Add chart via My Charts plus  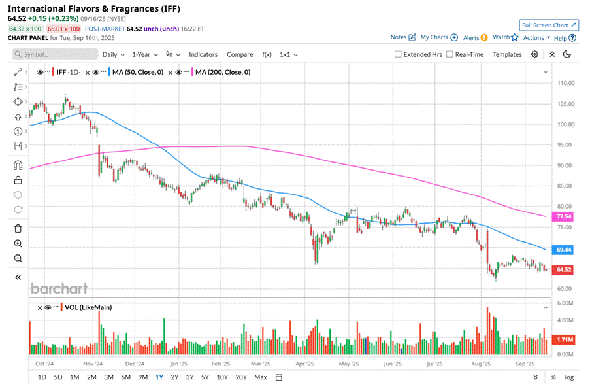click(454, 37)
